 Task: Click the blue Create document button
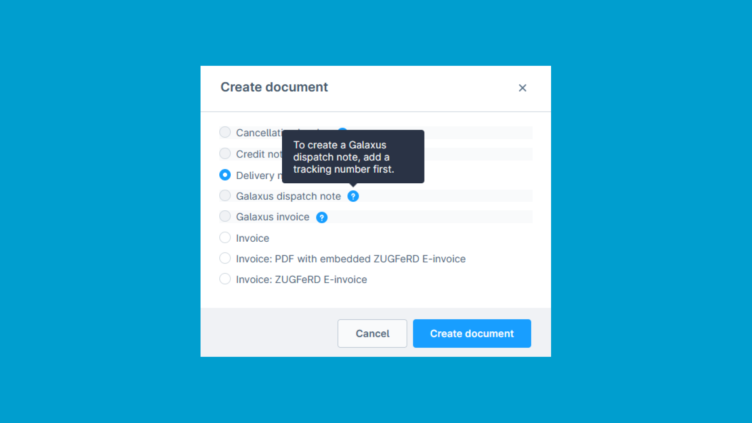tap(472, 333)
